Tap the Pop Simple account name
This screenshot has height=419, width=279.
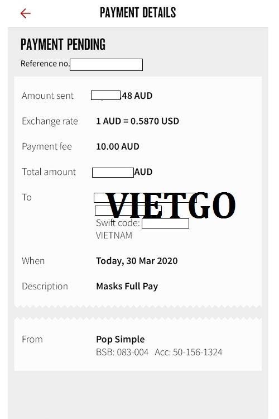tap(121, 339)
